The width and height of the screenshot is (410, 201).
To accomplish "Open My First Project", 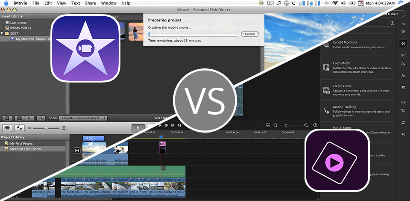I will (22, 143).
